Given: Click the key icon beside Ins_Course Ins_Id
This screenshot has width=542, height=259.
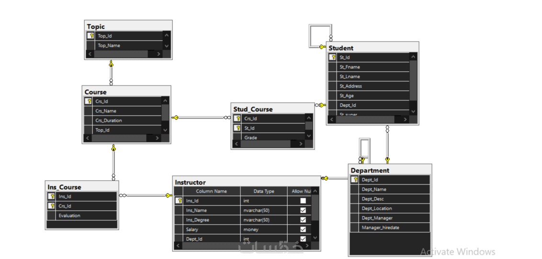Looking at the screenshot, I should tap(52, 196).
